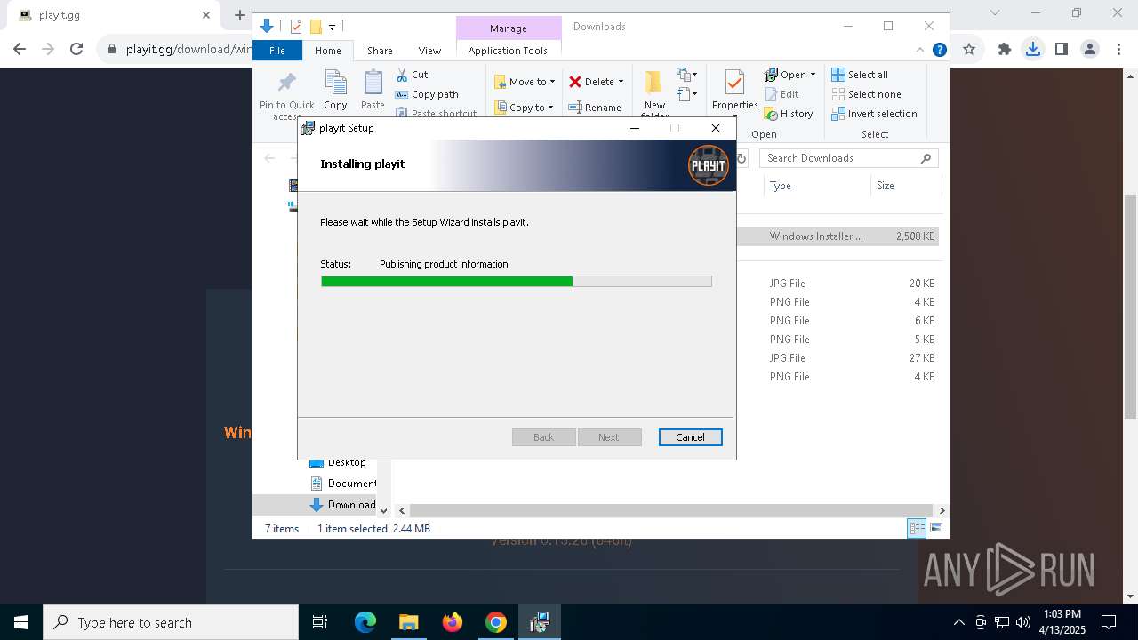1138x640 pixels.
Task: Open File Explorer from taskbar
Action: click(x=408, y=622)
